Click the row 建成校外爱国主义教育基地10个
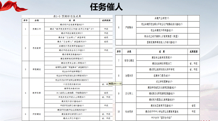218x121 pixels. [162, 100]
